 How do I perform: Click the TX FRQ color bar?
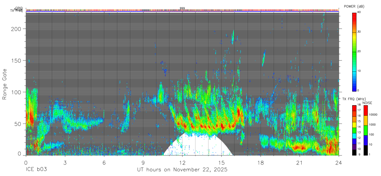click(354, 130)
